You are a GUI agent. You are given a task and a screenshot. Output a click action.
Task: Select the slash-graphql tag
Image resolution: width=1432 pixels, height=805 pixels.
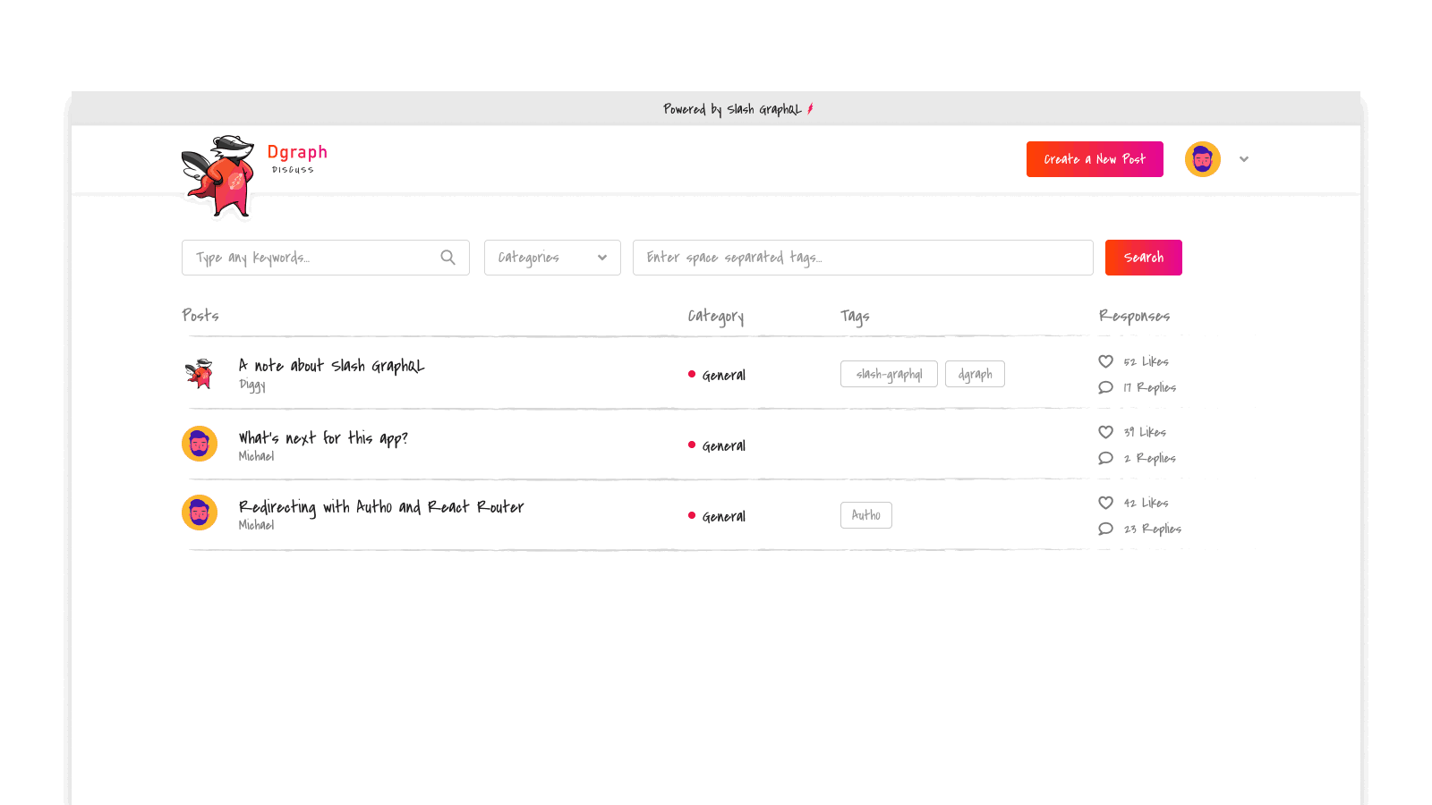(x=889, y=374)
